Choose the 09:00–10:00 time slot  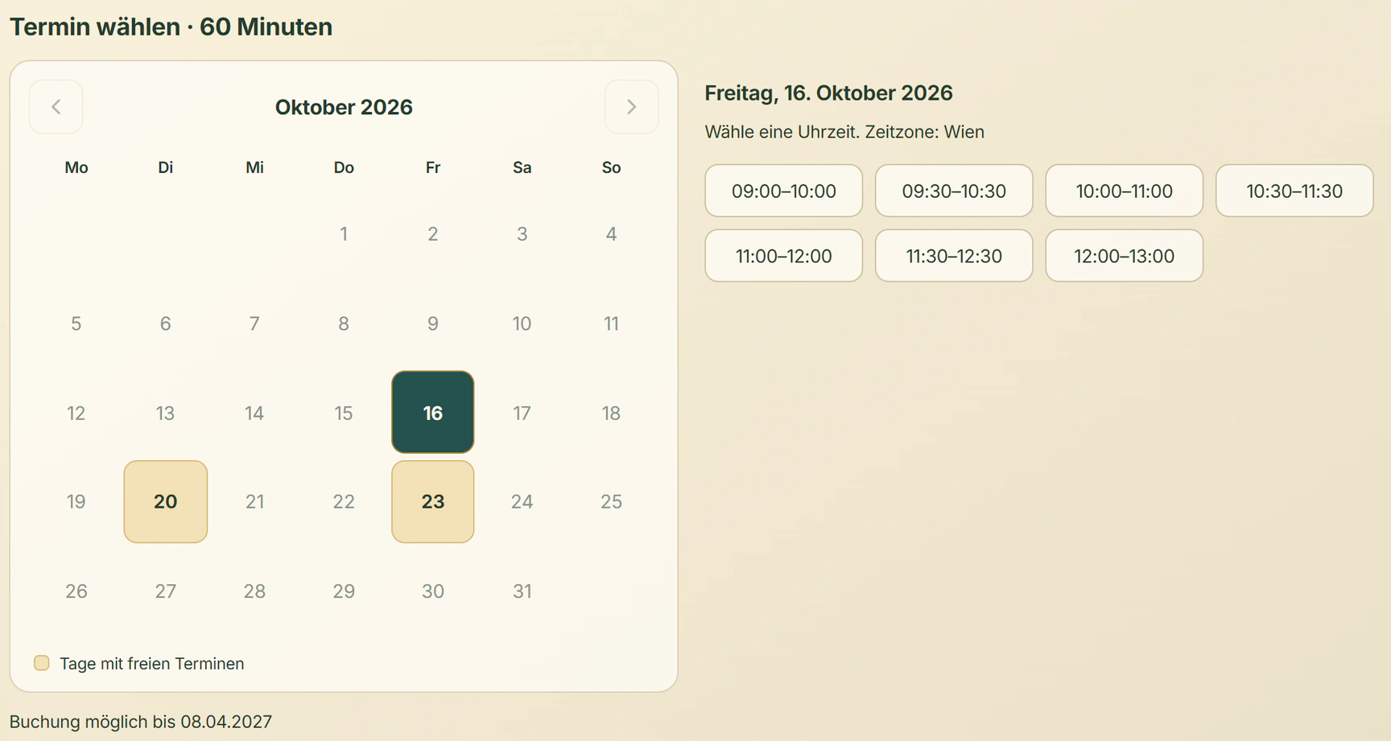click(x=783, y=191)
